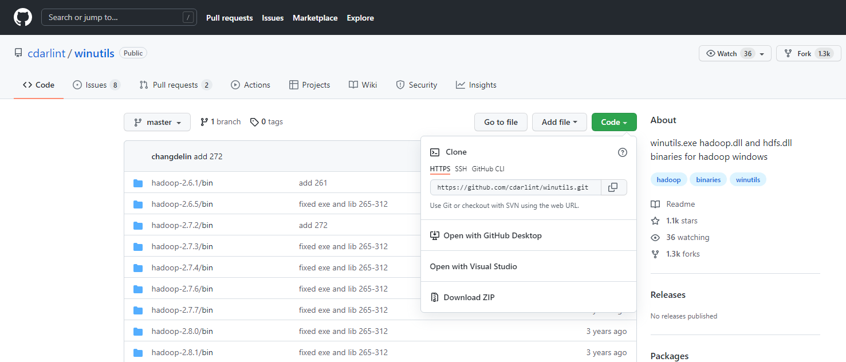Open Issues in top navigation bar
The height and width of the screenshot is (362, 846).
[x=273, y=18]
